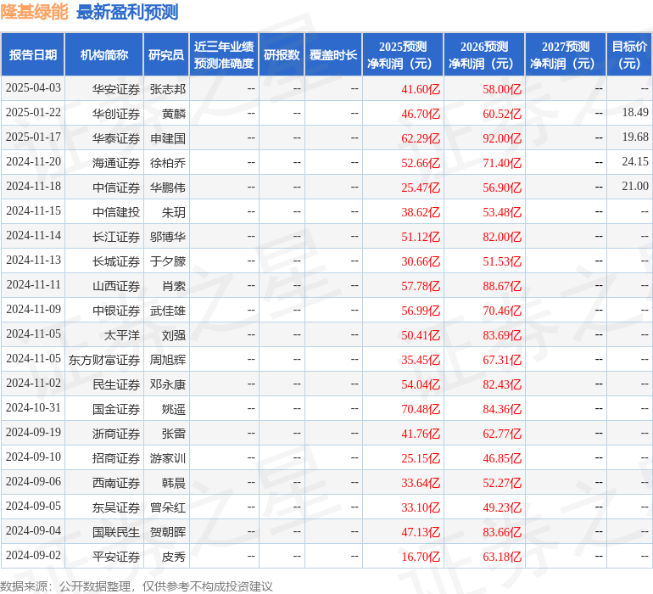This screenshot has width=653, height=594.
Task: Select the 83.69亿 profit value
Action: coord(502,335)
